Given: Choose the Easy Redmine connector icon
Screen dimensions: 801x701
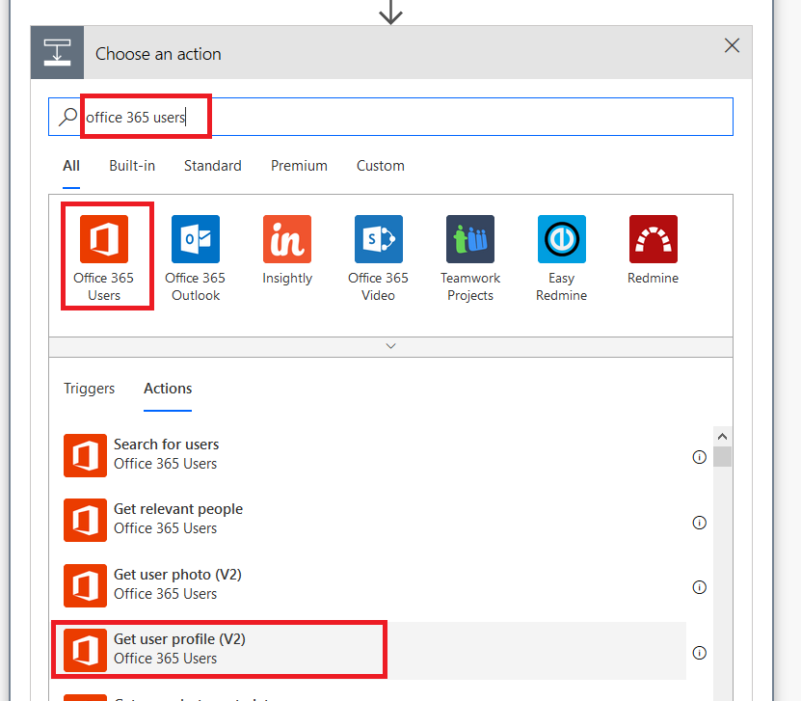Looking at the screenshot, I should [561, 238].
